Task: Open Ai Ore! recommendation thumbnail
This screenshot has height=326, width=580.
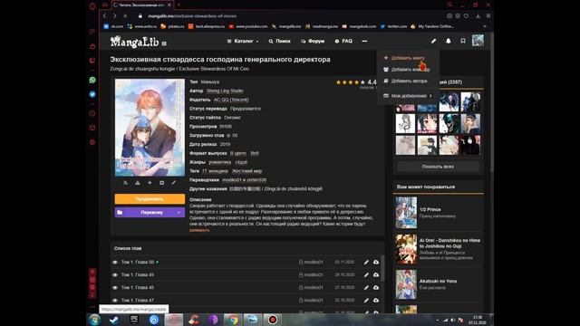Action: tap(406, 249)
